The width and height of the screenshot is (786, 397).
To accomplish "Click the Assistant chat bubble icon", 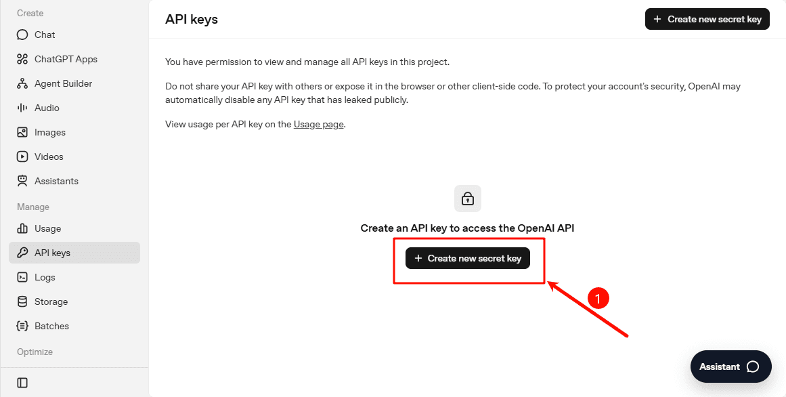I will (754, 367).
